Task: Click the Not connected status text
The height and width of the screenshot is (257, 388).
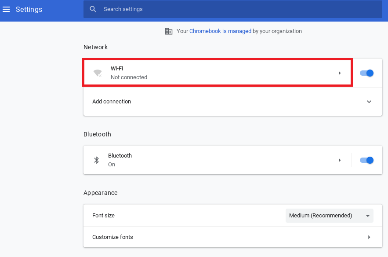Action: point(129,77)
